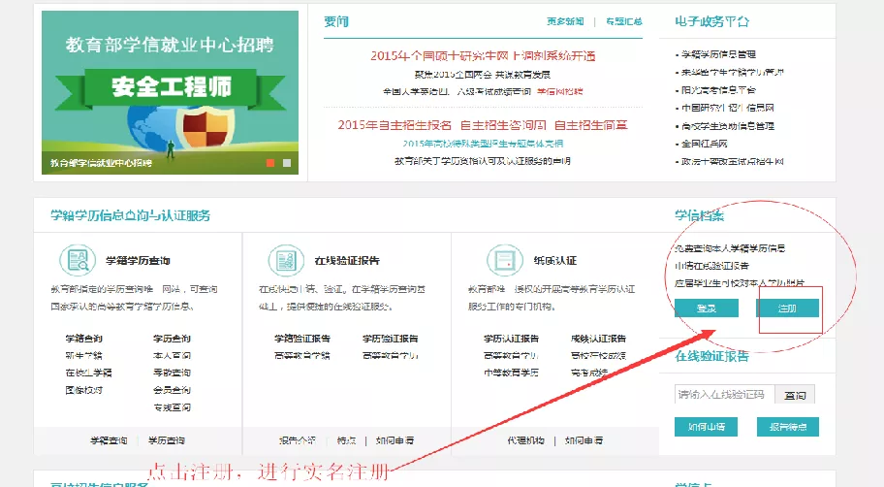The width and height of the screenshot is (884, 487).
Task: Open 零散查询 link
Action: (172, 373)
